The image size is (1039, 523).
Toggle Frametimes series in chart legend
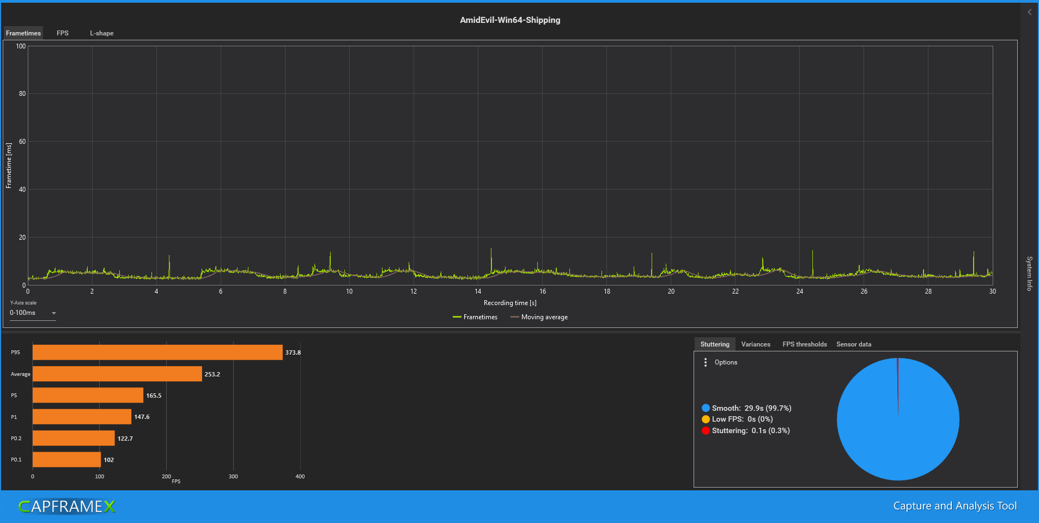[x=475, y=317]
